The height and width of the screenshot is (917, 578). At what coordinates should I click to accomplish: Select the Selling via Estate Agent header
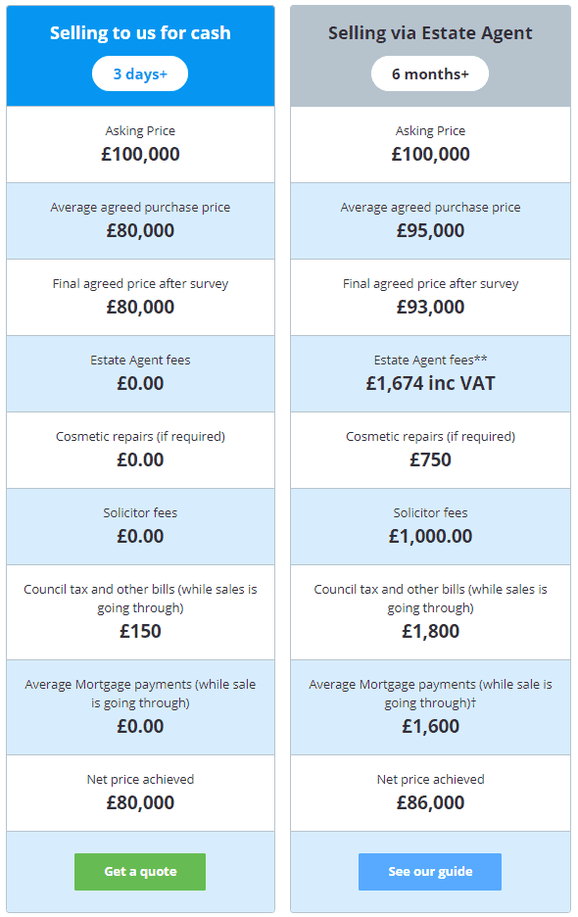pyautogui.click(x=429, y=32)
